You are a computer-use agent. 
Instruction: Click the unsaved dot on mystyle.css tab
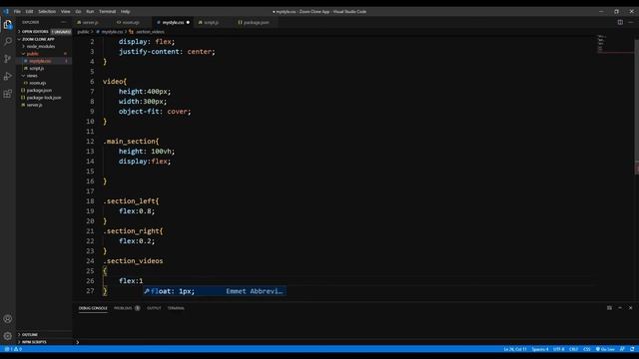[188, 22]
